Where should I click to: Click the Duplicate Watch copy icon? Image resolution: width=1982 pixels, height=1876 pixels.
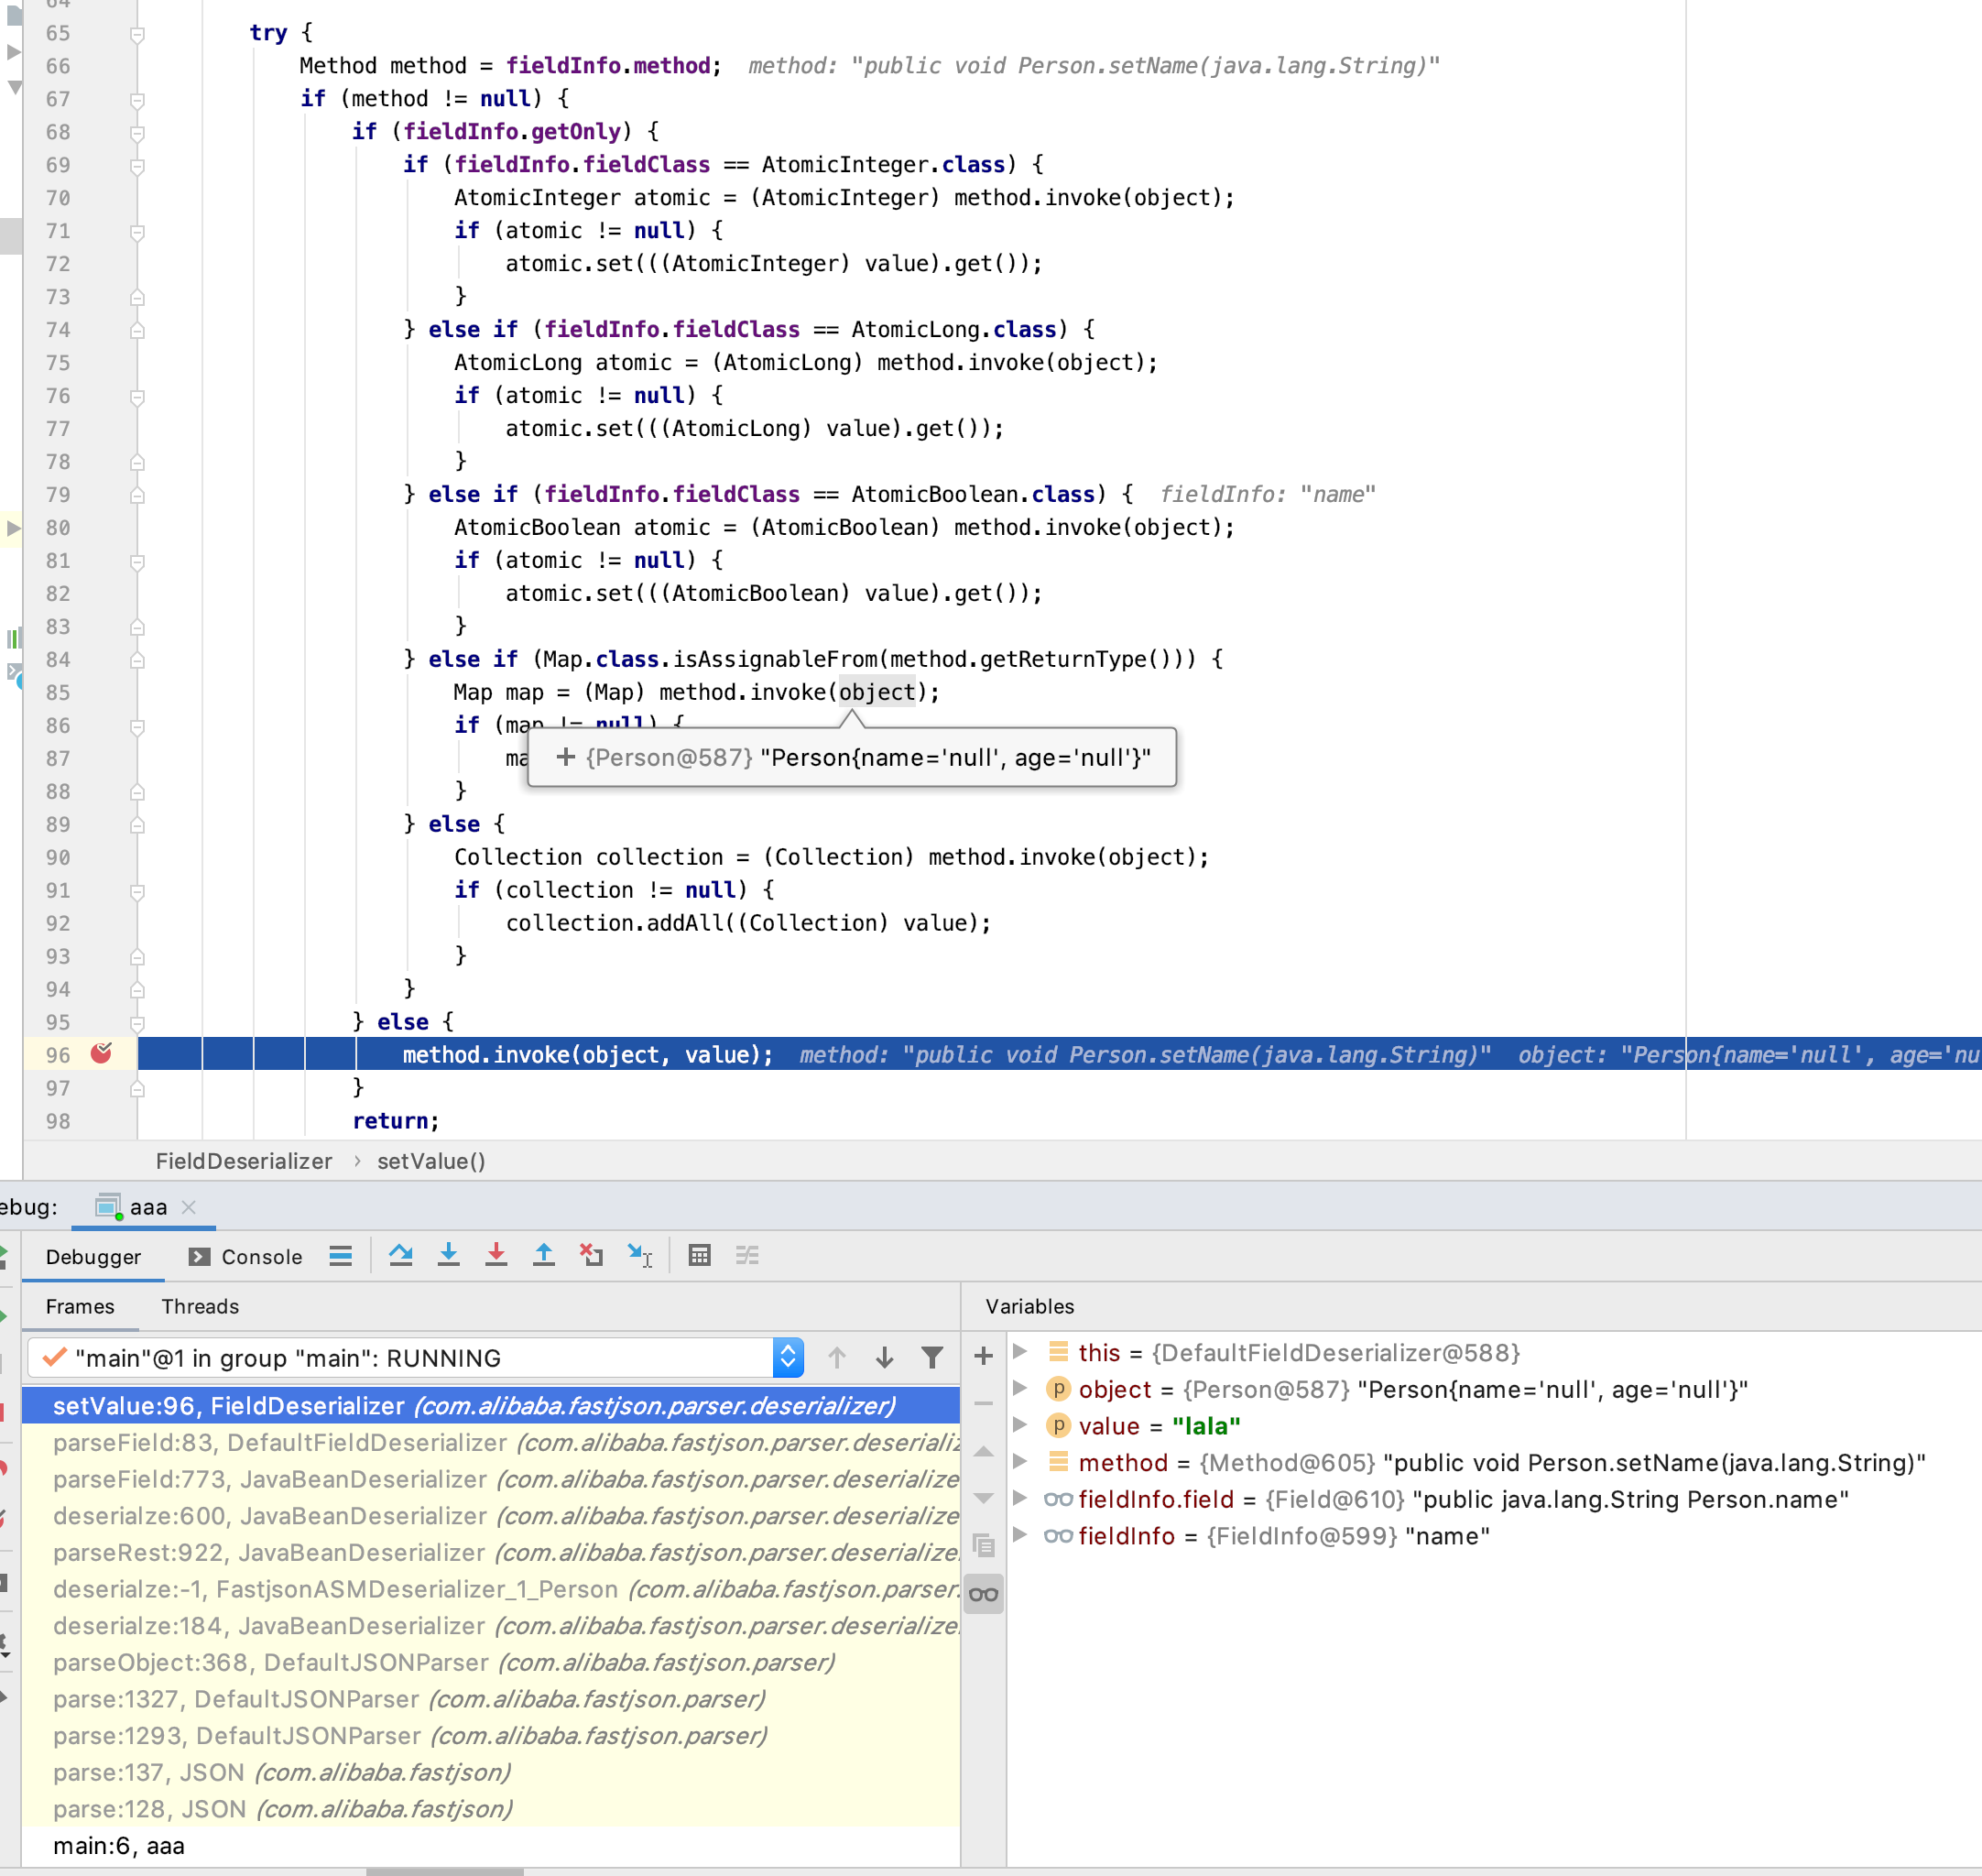[983, 1546]
